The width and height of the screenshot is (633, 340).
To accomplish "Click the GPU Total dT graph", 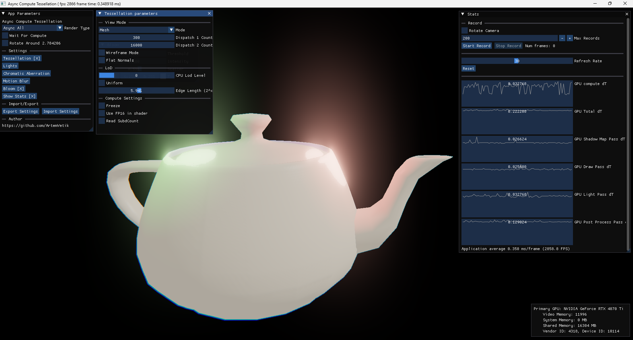I will pyautogui.click(x=517, y=121).
